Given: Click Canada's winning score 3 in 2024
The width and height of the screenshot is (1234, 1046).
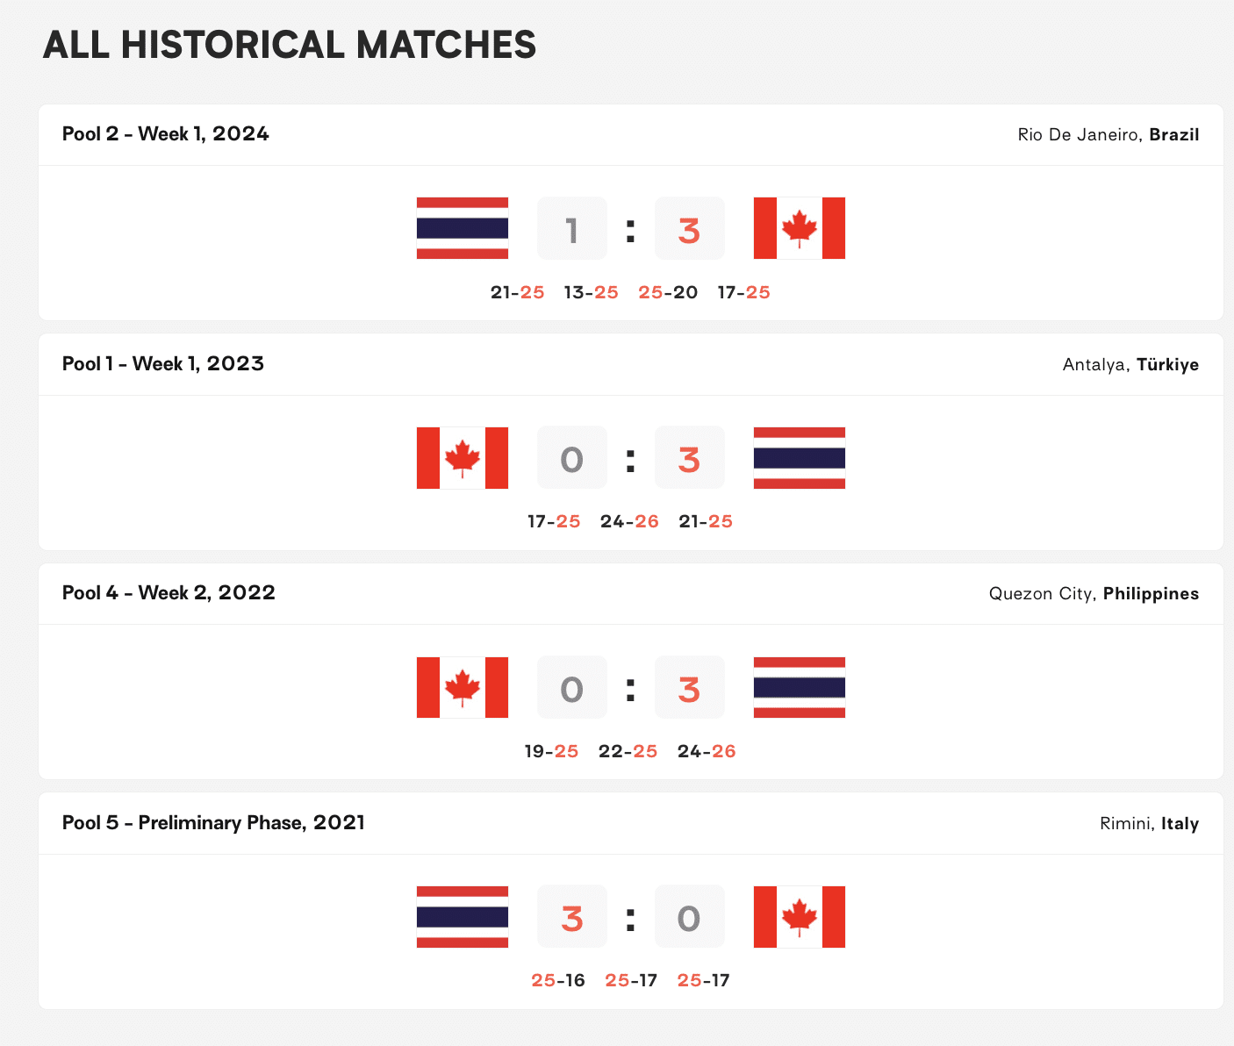Looking at the screenshot, I should point(690,230).
